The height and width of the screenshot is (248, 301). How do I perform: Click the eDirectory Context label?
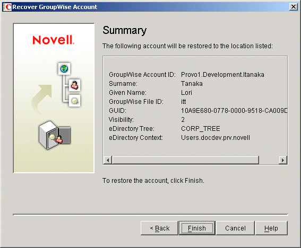[136, 138]
